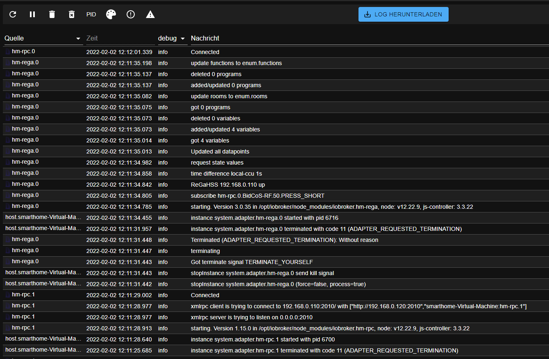Refresh the log list
Screen dimensions: 549x359
[x=13, y=14]
